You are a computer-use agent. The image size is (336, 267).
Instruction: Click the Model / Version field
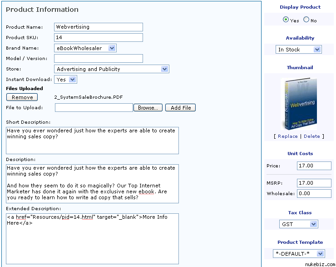98,58
